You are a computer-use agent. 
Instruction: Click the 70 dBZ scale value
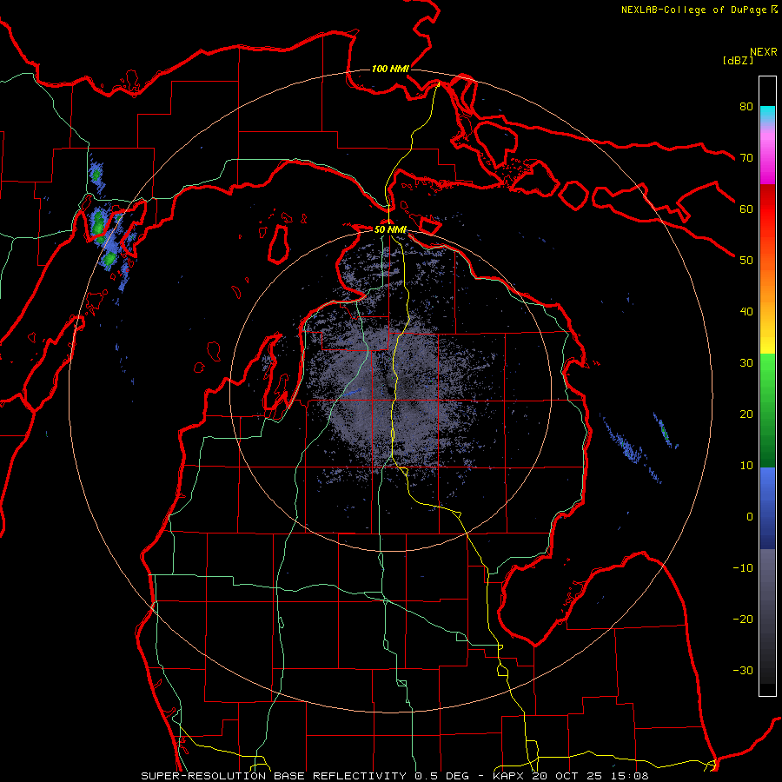746,157
